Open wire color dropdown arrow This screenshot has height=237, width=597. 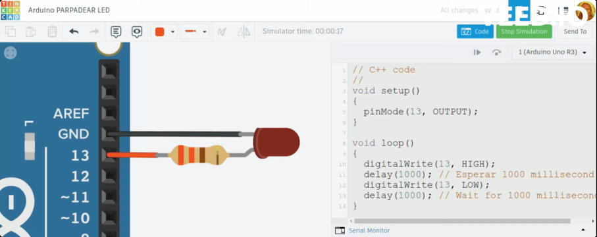[x=172, y=32]
